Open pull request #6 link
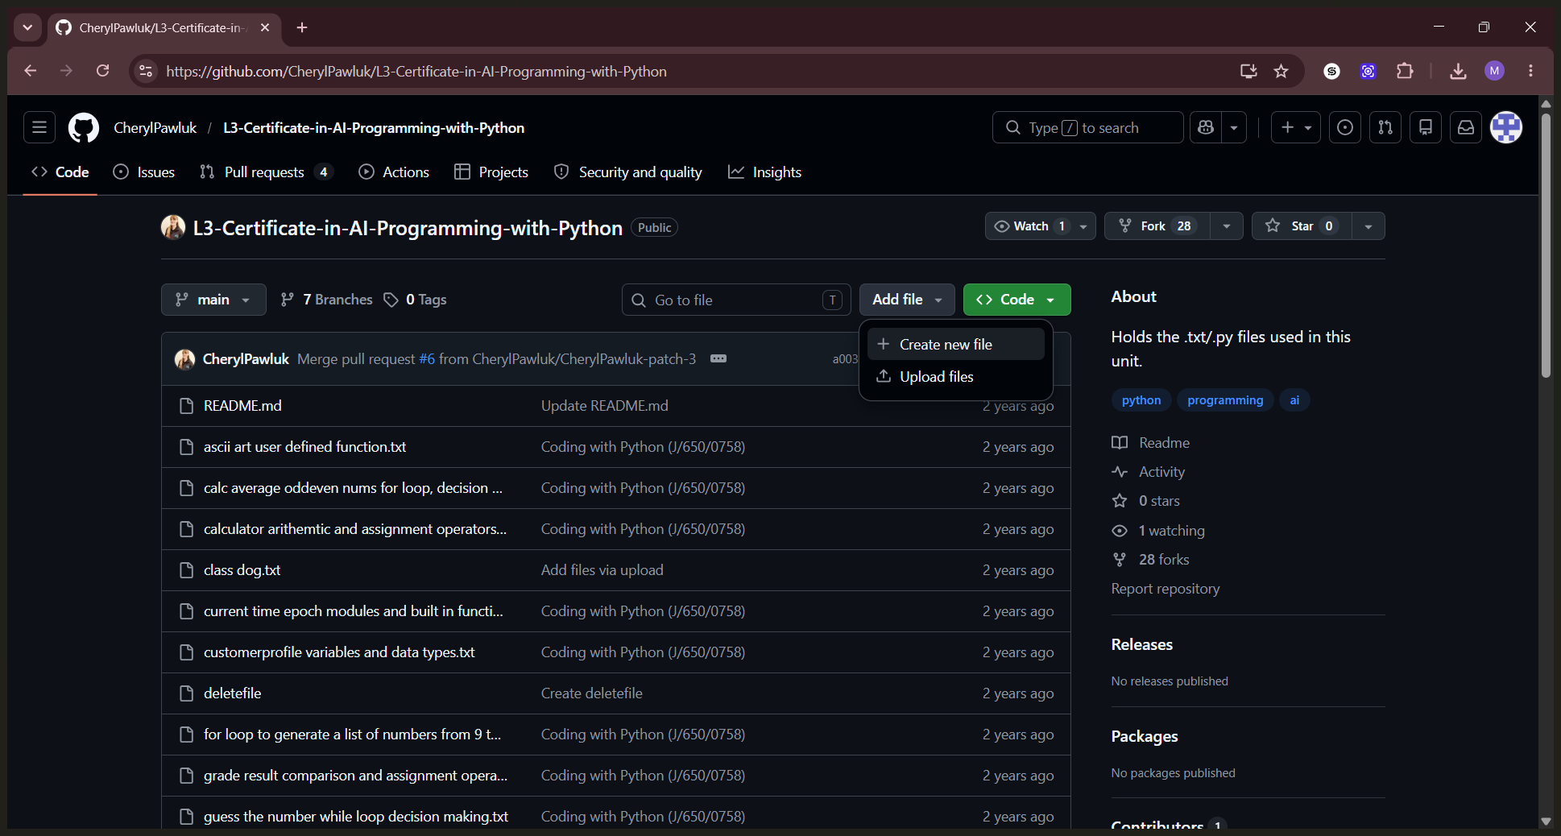The image size is (1561, 836). pyautogui.click(x=427, y=359)
